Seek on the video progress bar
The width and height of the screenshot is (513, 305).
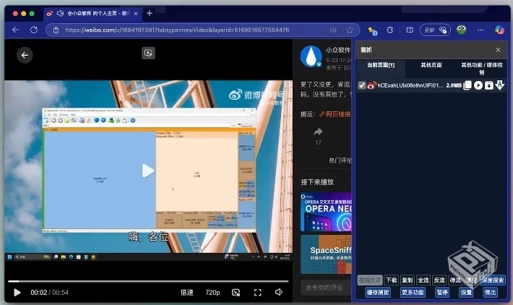[x=148, y=280]
